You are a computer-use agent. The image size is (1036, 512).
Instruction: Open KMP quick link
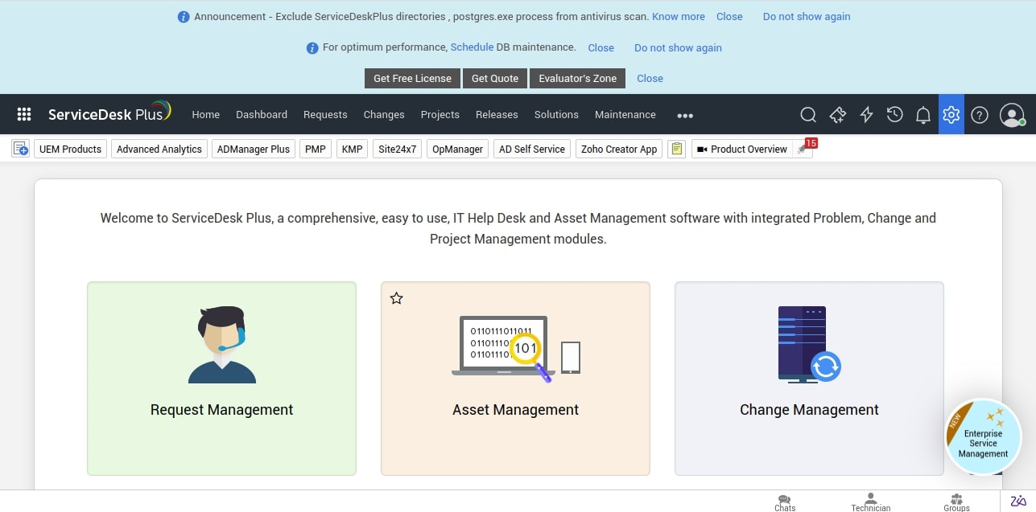[x=352, y=149]
